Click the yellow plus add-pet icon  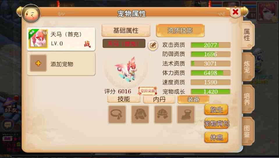[x=38, y=63]
